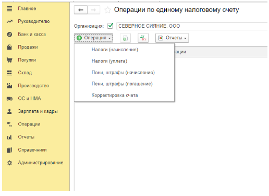Image resolution: width=269 pixels, height=196 pixels.
Task: Click the Производство factory icon
Action: tap(9, 86)
